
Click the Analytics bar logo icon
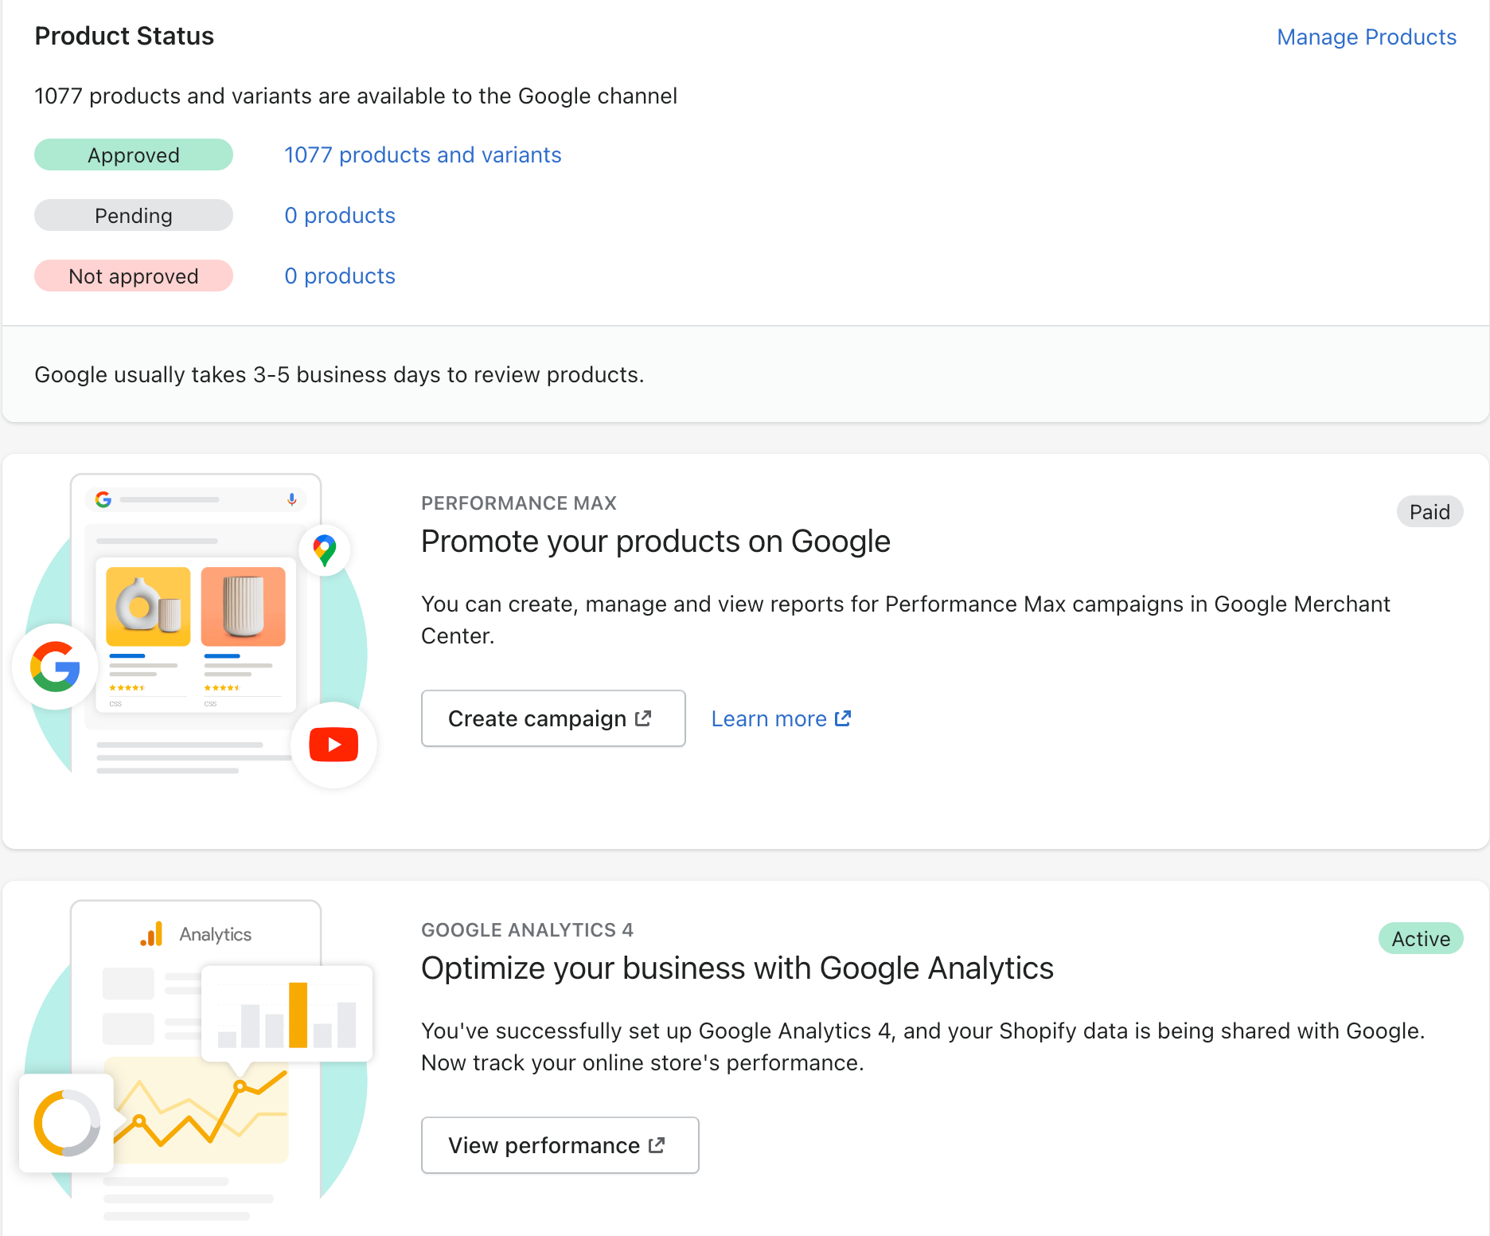tap(151, 934)
